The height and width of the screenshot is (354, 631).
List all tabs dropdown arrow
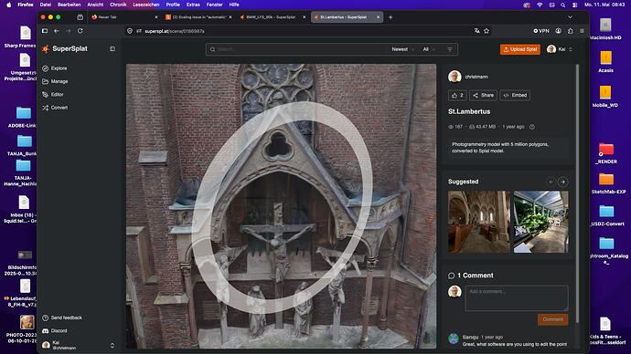(570, 17)
